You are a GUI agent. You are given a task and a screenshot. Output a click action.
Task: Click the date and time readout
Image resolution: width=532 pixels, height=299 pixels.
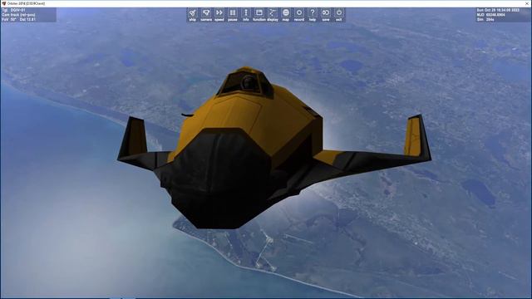[498, 11]
